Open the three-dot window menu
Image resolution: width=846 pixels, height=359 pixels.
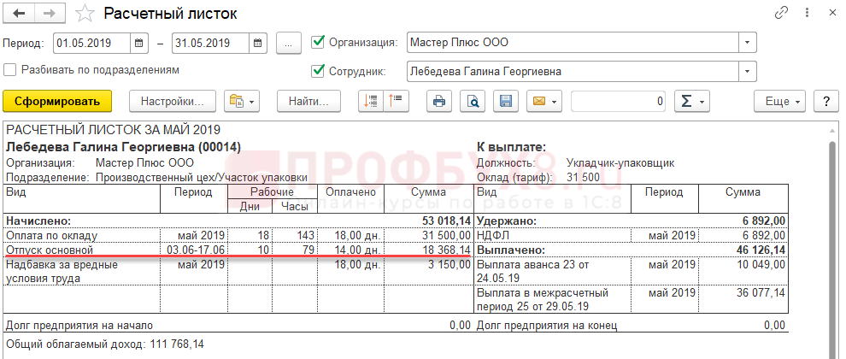[808, 13]
